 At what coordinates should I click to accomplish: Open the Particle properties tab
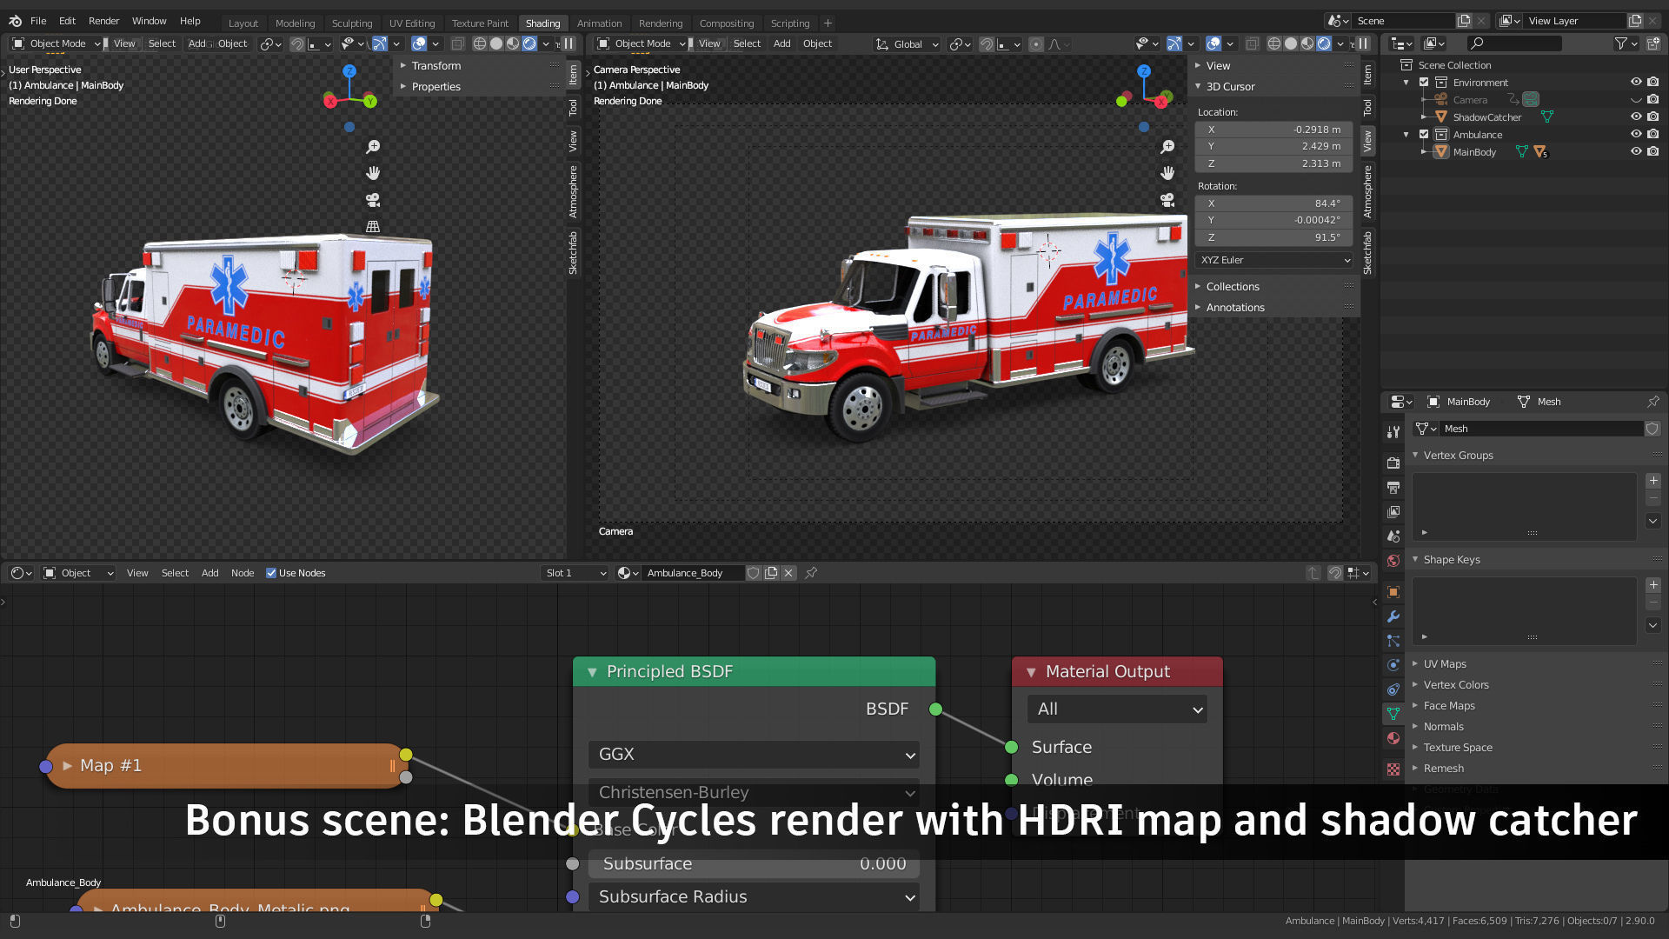(x=1393, y=640)
